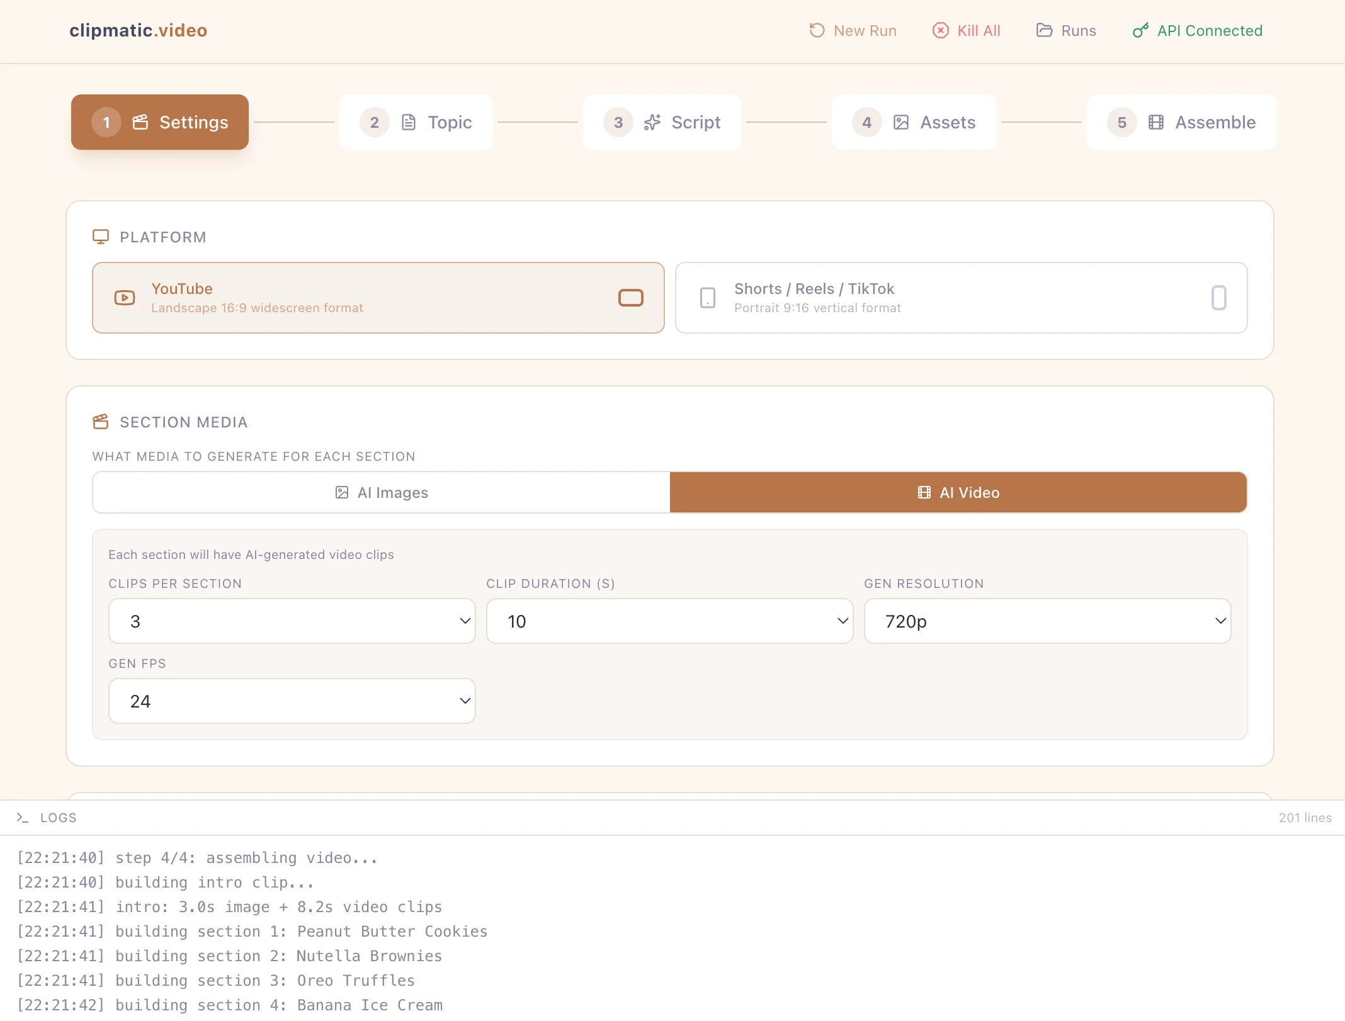Open the GEN FPS dropdown showing 24
The height and width of the screenshot is (1021, 1345).
(x=292, y=701)
